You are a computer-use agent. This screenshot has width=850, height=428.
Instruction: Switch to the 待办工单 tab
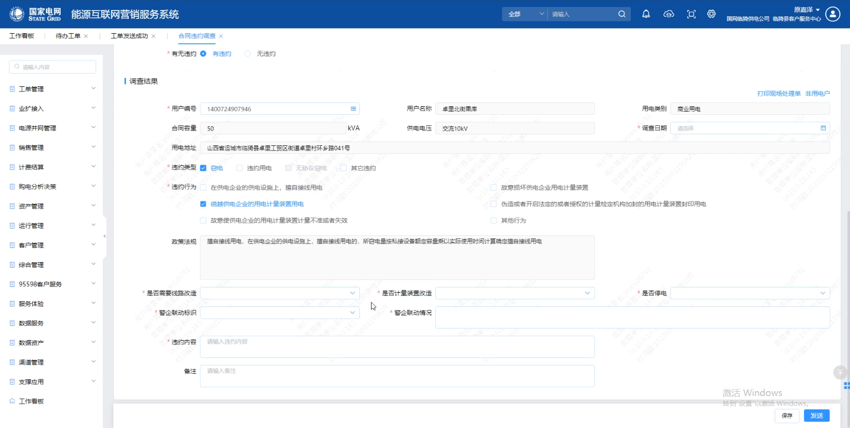tap(68, 36)
